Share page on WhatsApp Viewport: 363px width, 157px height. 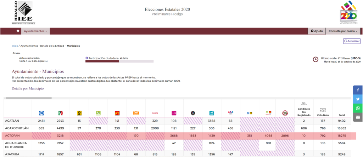358,108
